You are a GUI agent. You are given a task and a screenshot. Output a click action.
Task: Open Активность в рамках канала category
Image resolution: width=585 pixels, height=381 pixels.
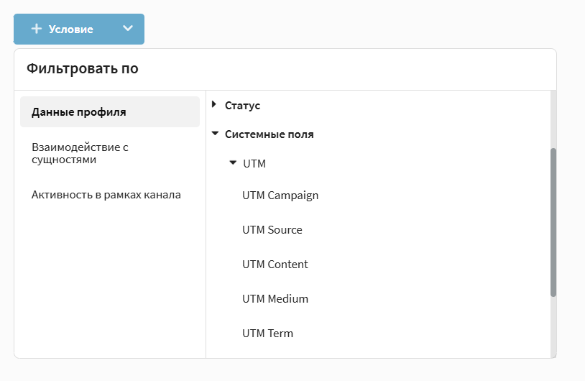point(106,195)
